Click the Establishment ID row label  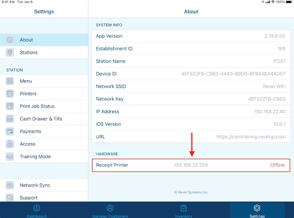(x=114, y=49)
